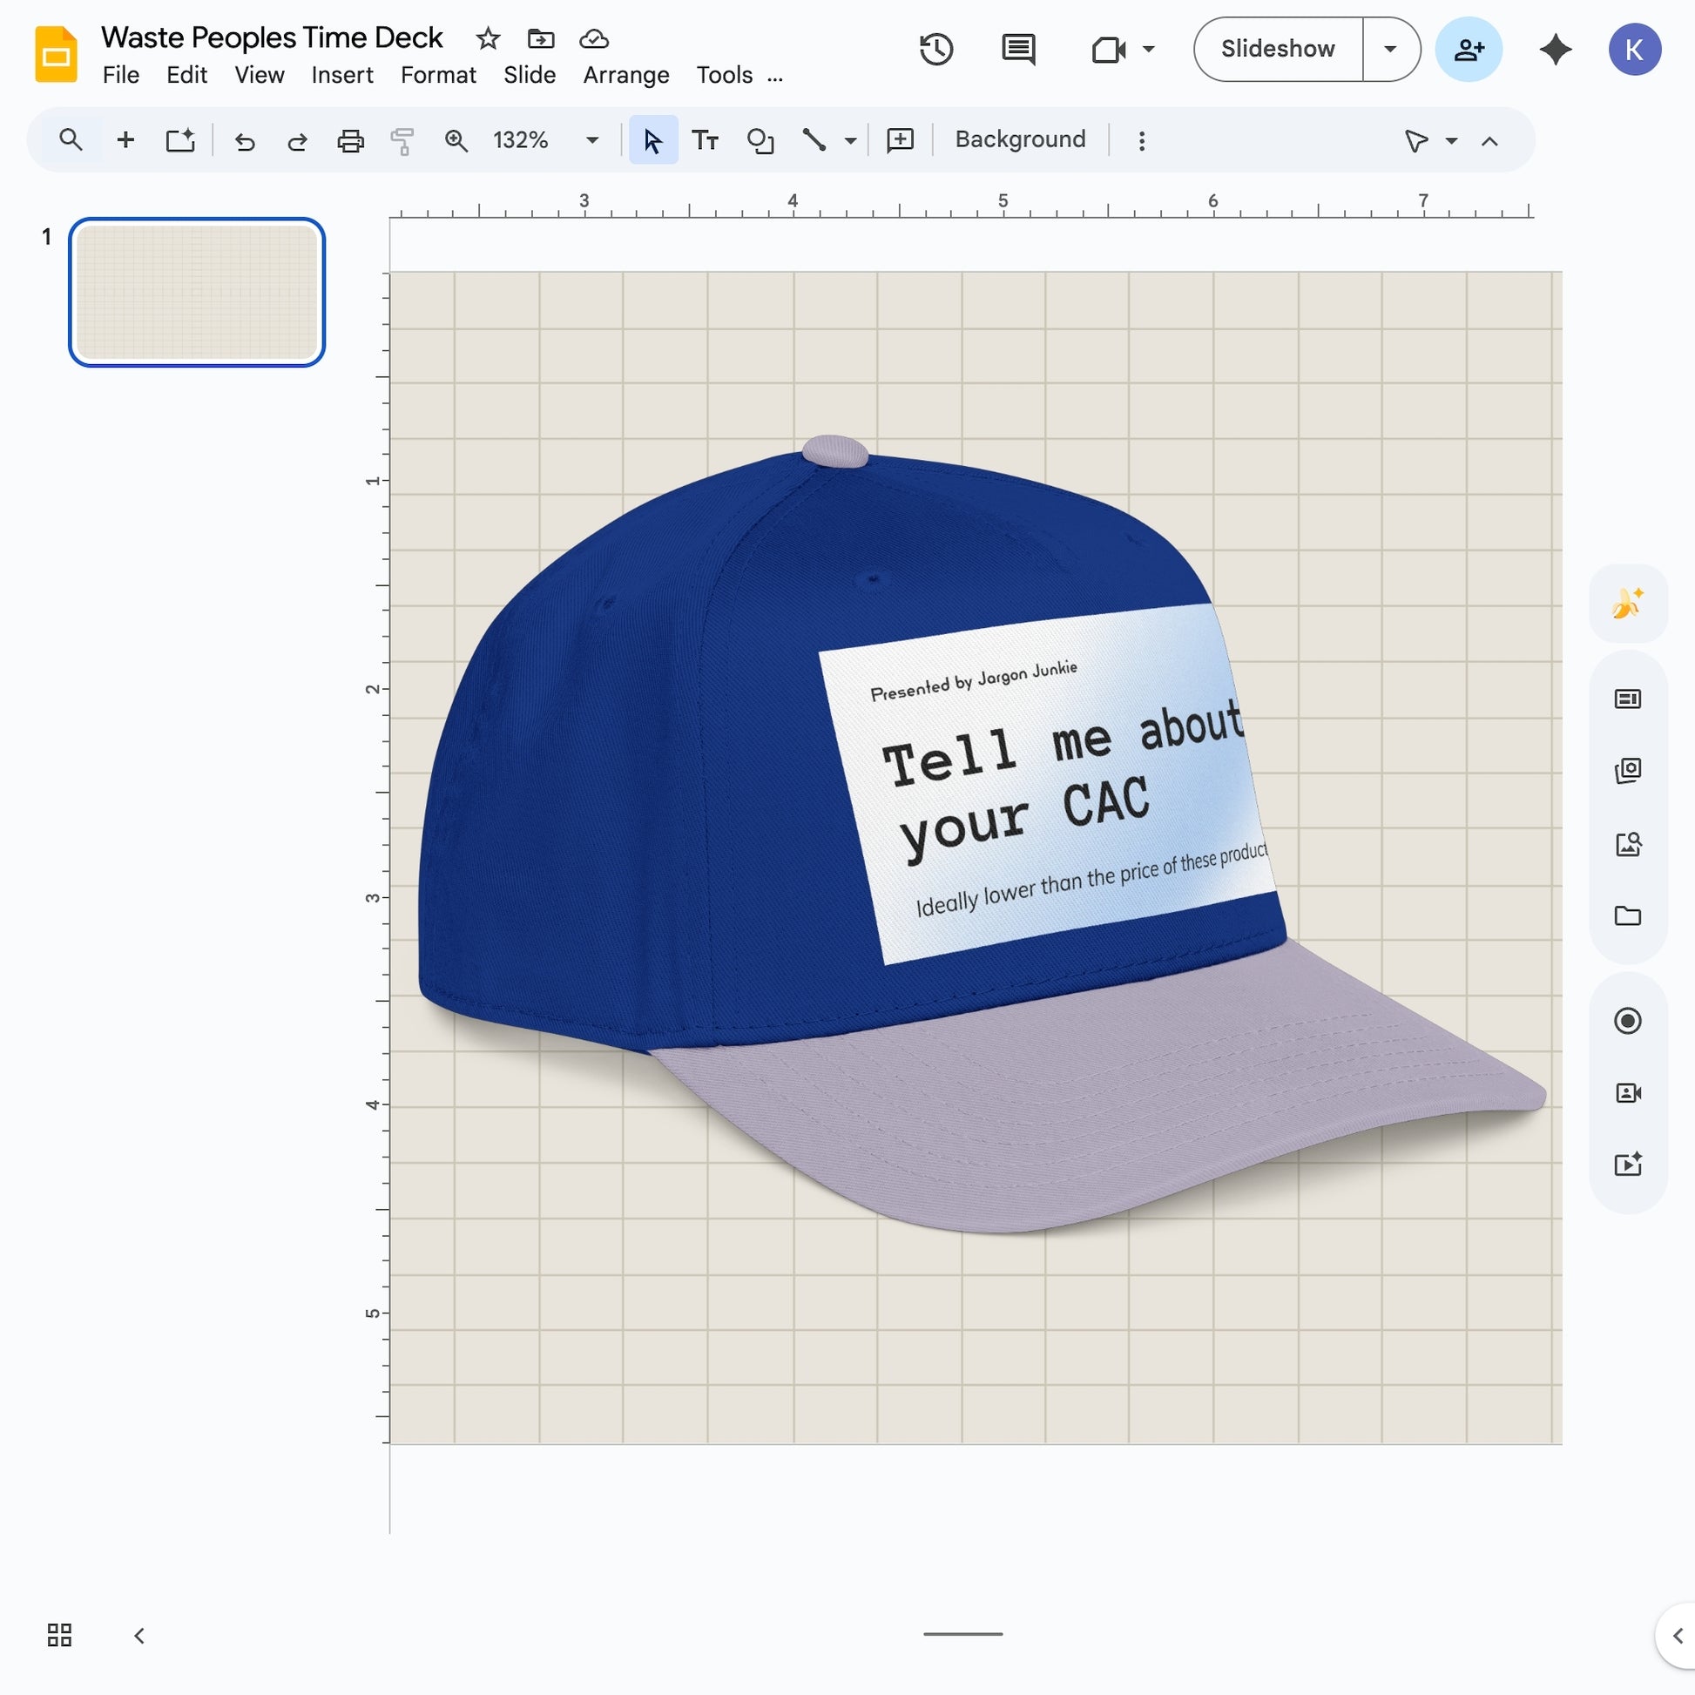
Task: Open the Slideshow options dropdown arrow
Action: pos(1390,49)
